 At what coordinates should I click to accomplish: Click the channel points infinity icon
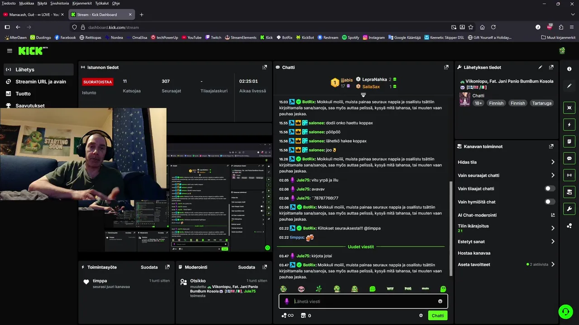[287, 316]
